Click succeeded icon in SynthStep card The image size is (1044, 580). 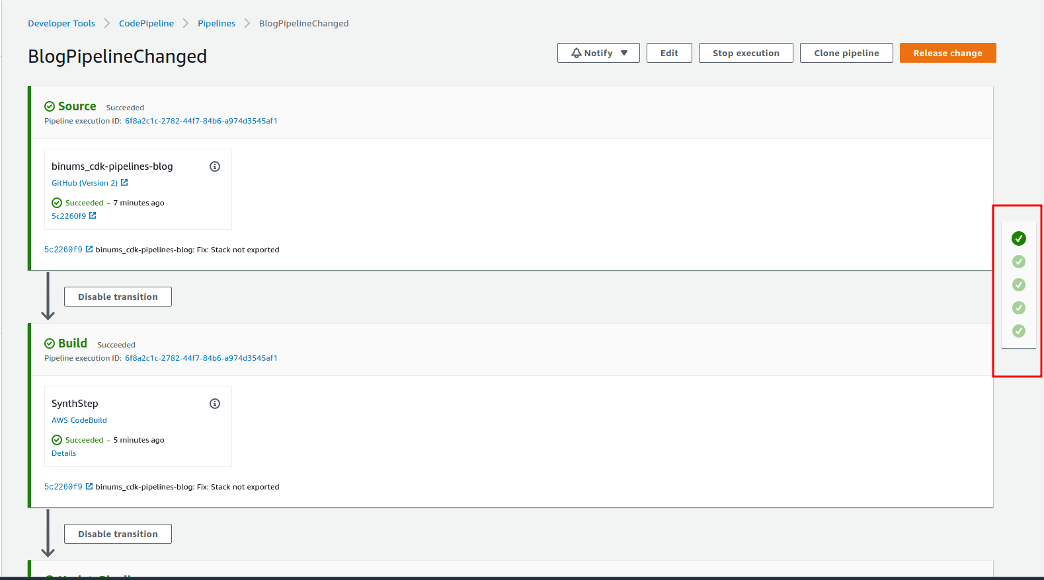pos(57,440)
